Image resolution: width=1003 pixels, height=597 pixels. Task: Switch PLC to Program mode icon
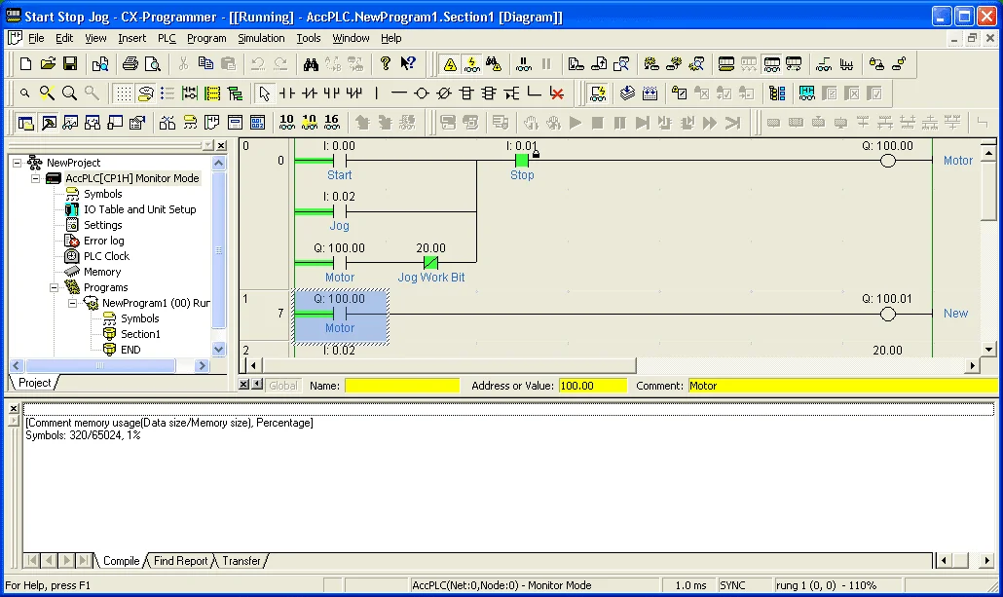[x=726, y=64]
